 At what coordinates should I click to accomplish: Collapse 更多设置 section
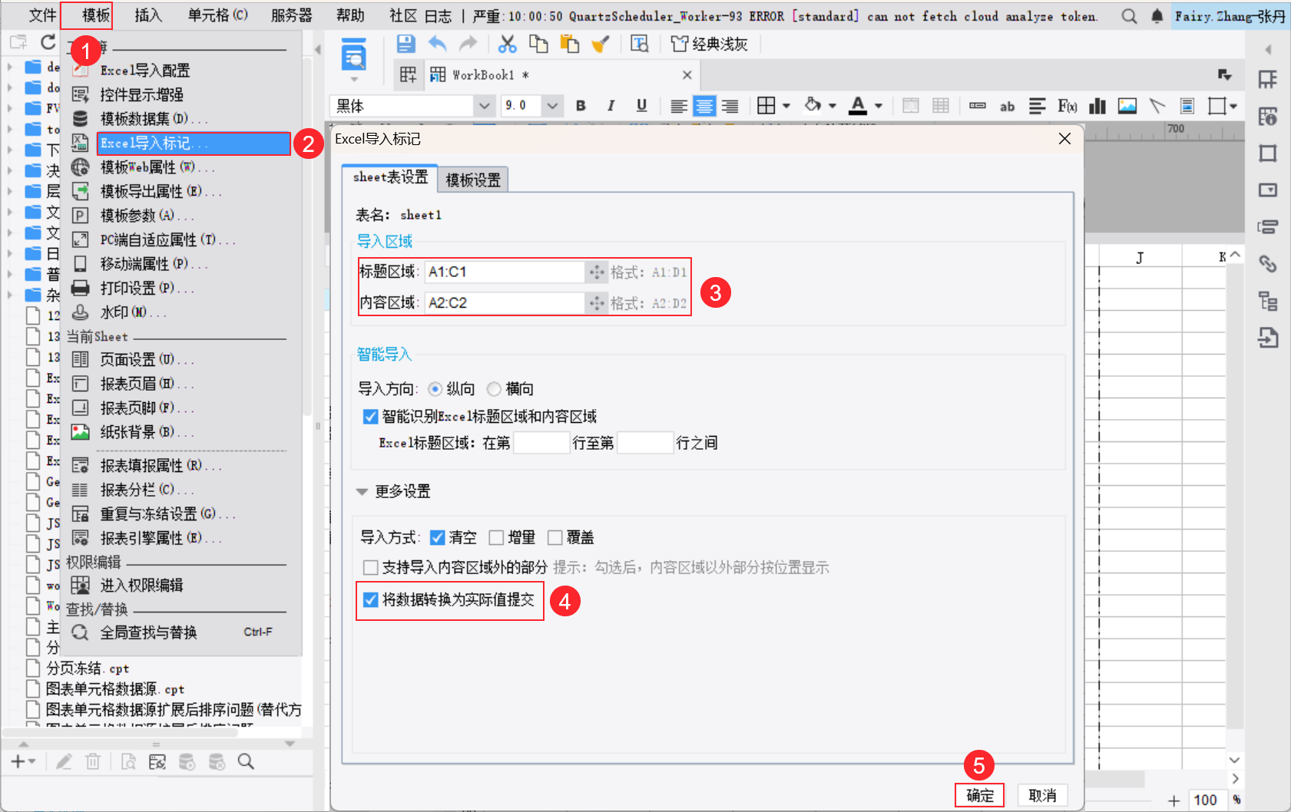point(362,492)
